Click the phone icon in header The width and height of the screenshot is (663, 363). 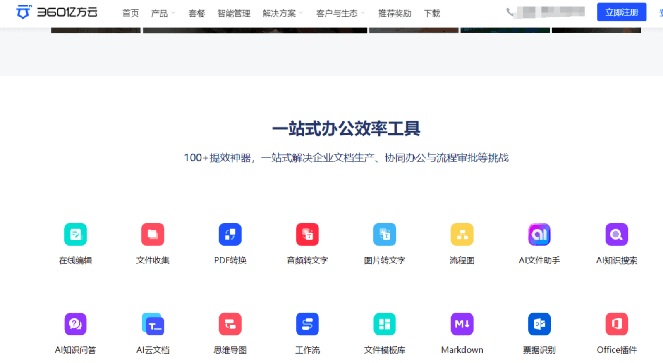(x=510, y=13)
